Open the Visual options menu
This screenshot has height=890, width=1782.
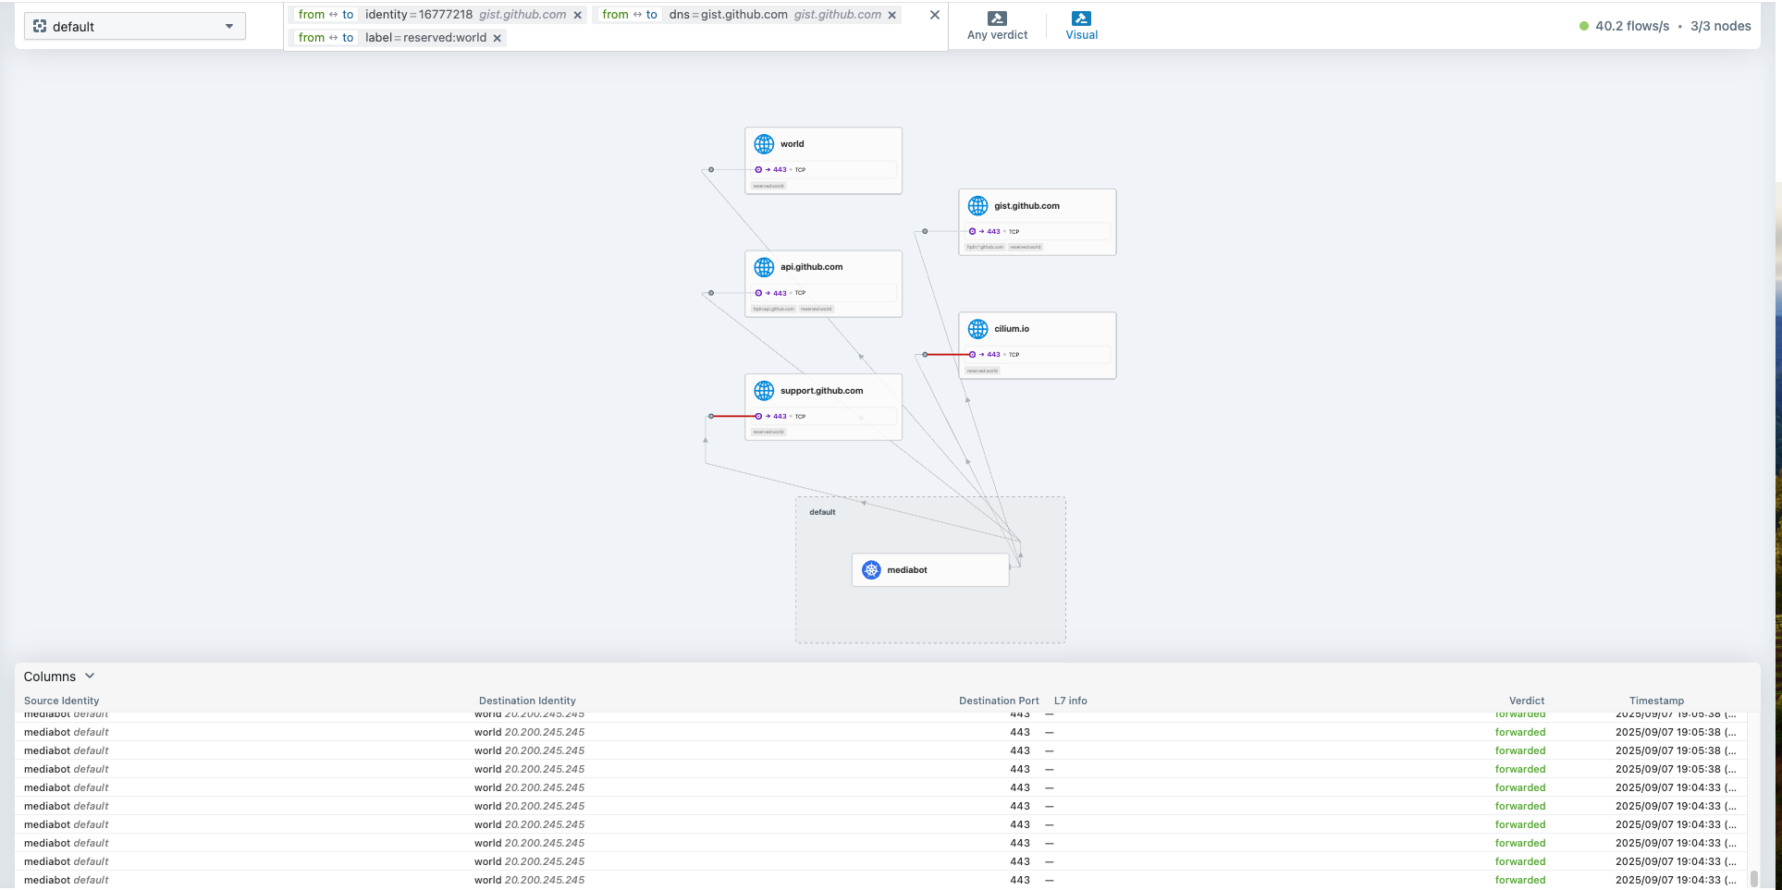click(1081, 26)
